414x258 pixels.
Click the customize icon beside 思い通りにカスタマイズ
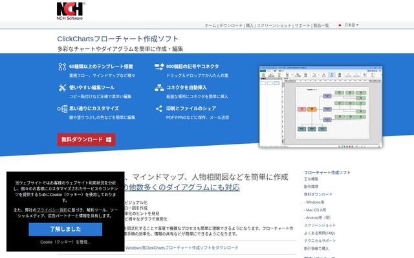[x=62, y=108]
